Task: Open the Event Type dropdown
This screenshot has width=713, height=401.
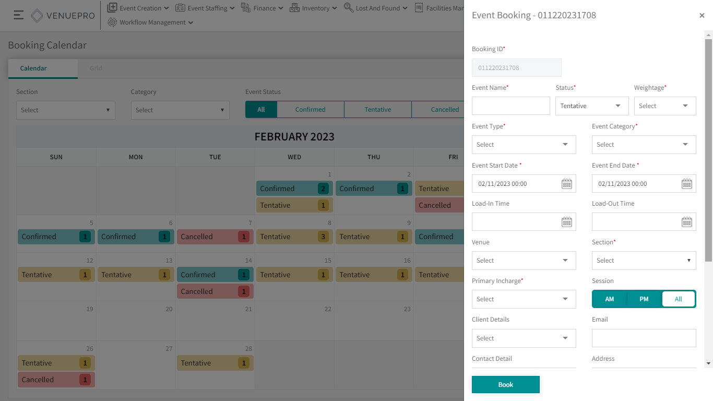Action: pyautogui.click(x=524, y=145)
